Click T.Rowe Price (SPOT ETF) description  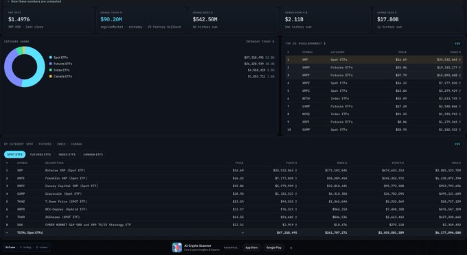(66, 202)
